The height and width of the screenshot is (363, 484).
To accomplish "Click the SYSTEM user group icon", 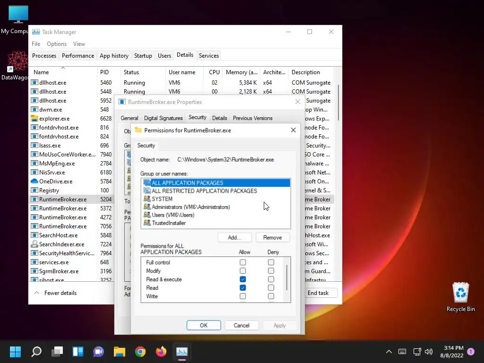I will point(147,199).
